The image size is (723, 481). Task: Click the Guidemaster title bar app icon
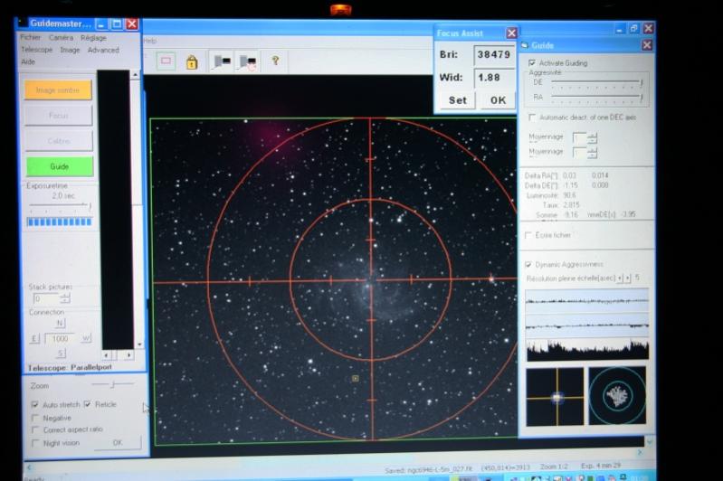[22, 24]
